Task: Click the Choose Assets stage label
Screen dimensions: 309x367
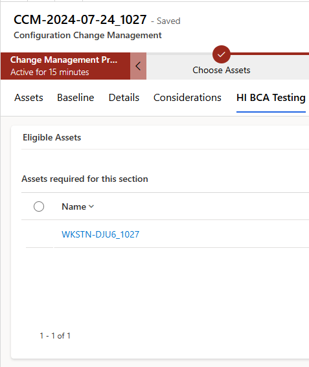Action: [x=222, y=70]
